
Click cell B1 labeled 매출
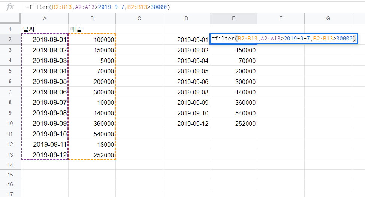pyautogui.click(x=92, y=29)
